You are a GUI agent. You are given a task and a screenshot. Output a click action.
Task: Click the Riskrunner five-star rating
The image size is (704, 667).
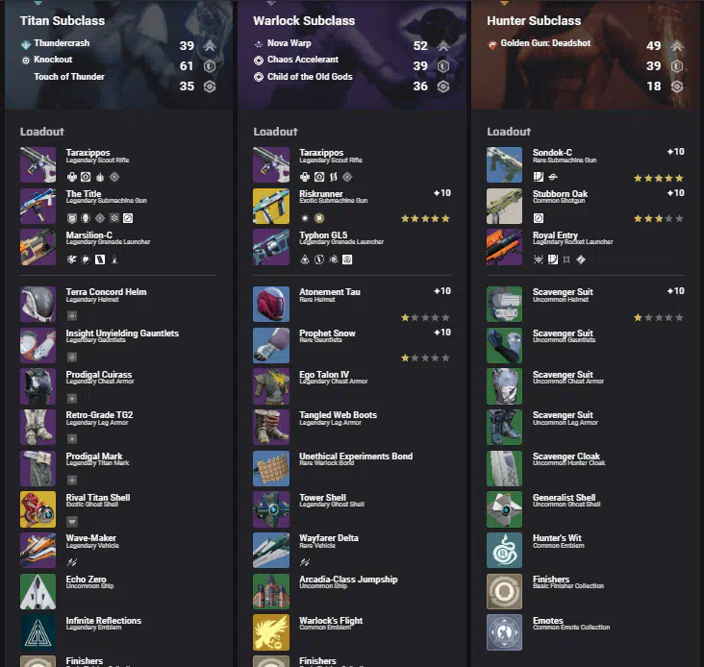coord(425,219)
